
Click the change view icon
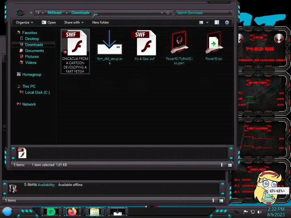coord(201,22)
